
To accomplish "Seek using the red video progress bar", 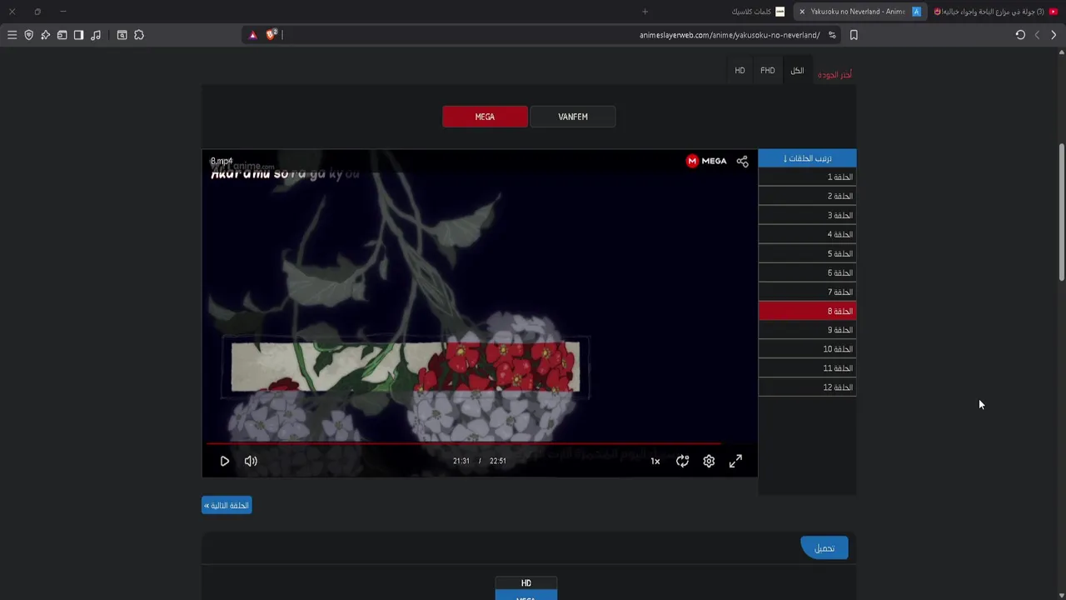I will pos(463,443).
